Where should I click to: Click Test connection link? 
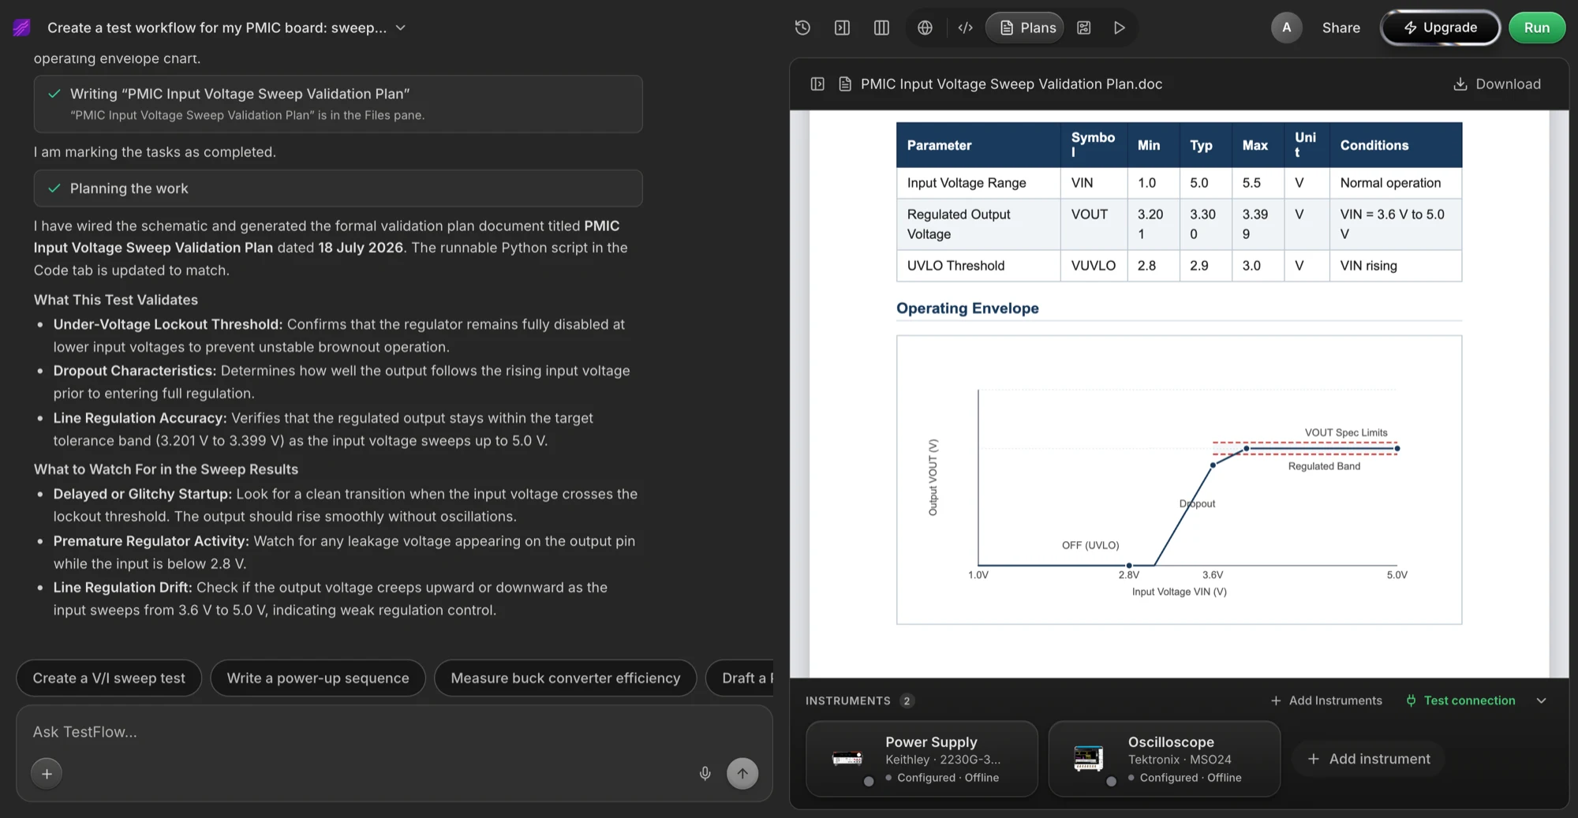click(1460, 700)
